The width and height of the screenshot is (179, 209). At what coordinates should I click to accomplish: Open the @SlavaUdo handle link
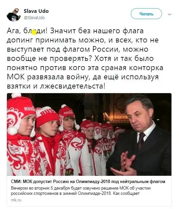point(34,17)
